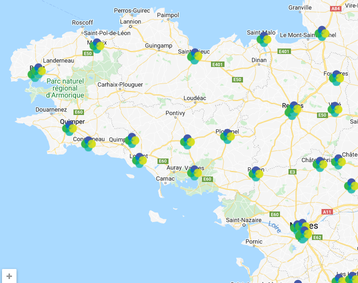This screenshot has height=283, width=358.
Task: Click the Granville town label
Action: point(300,7)
